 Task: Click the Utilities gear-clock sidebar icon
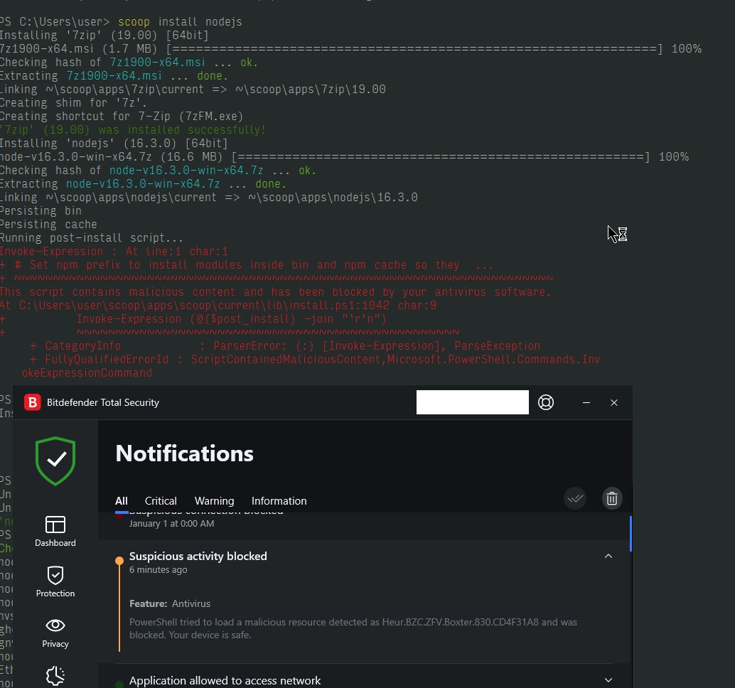coord(55,675)
